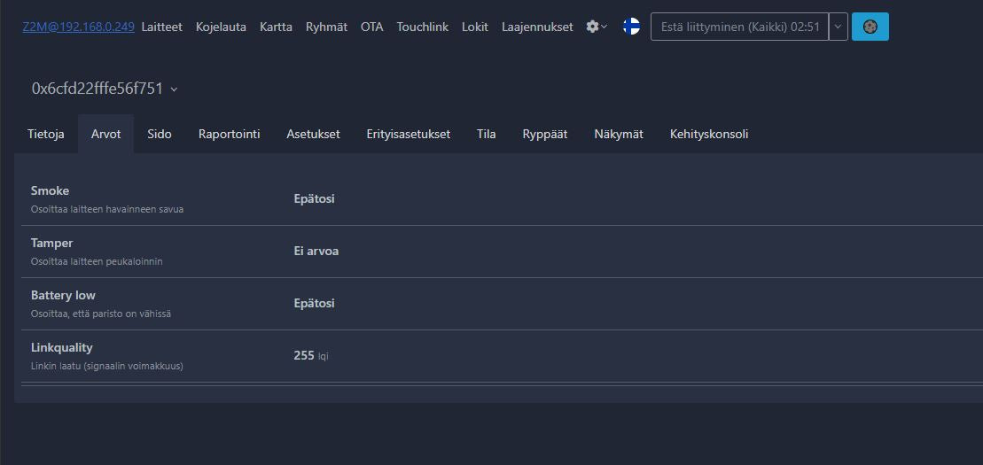983x465 pixels.
Task: Expand the device 0x6cfd22fffe56f751 dropdown
Action: (105, 89)
